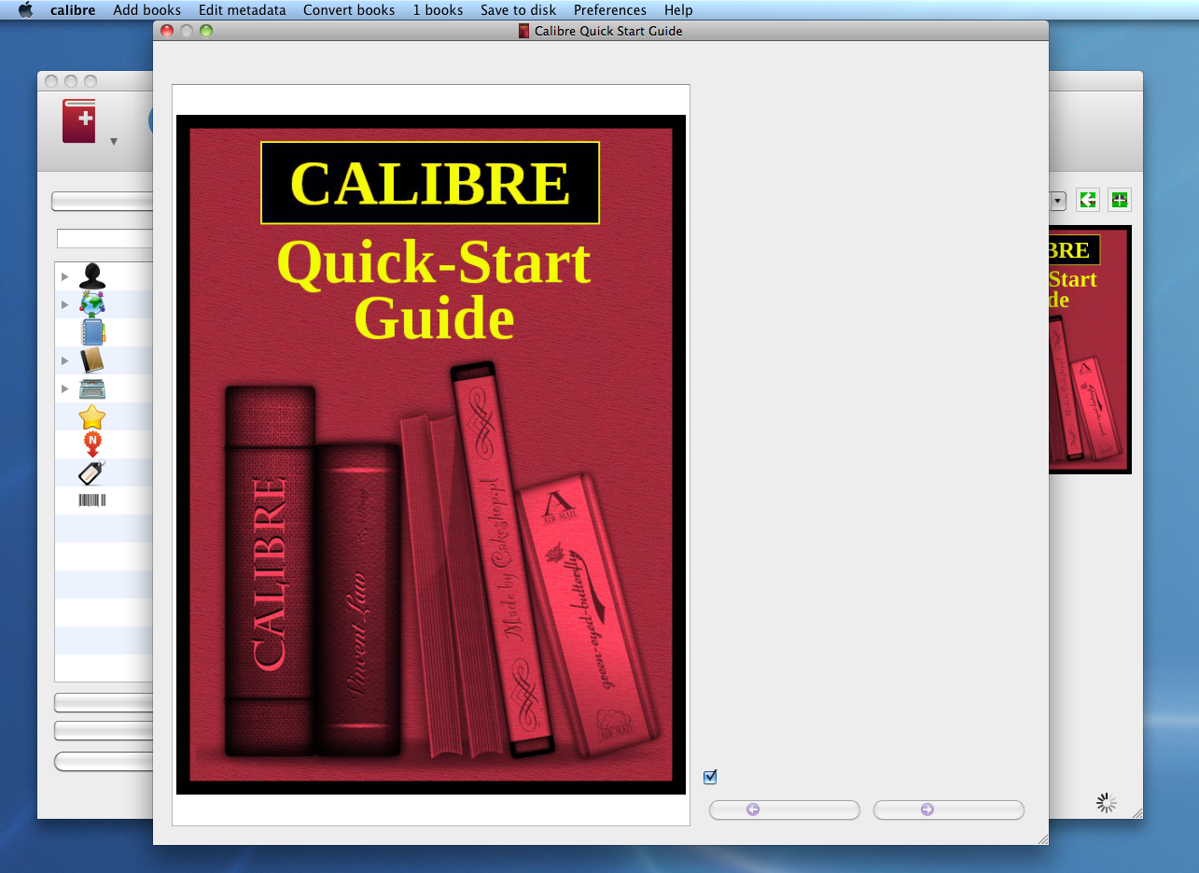Open the Save to disk menu
The height and width of the screenshot is (873, 1199).
(x=519, y=10)
